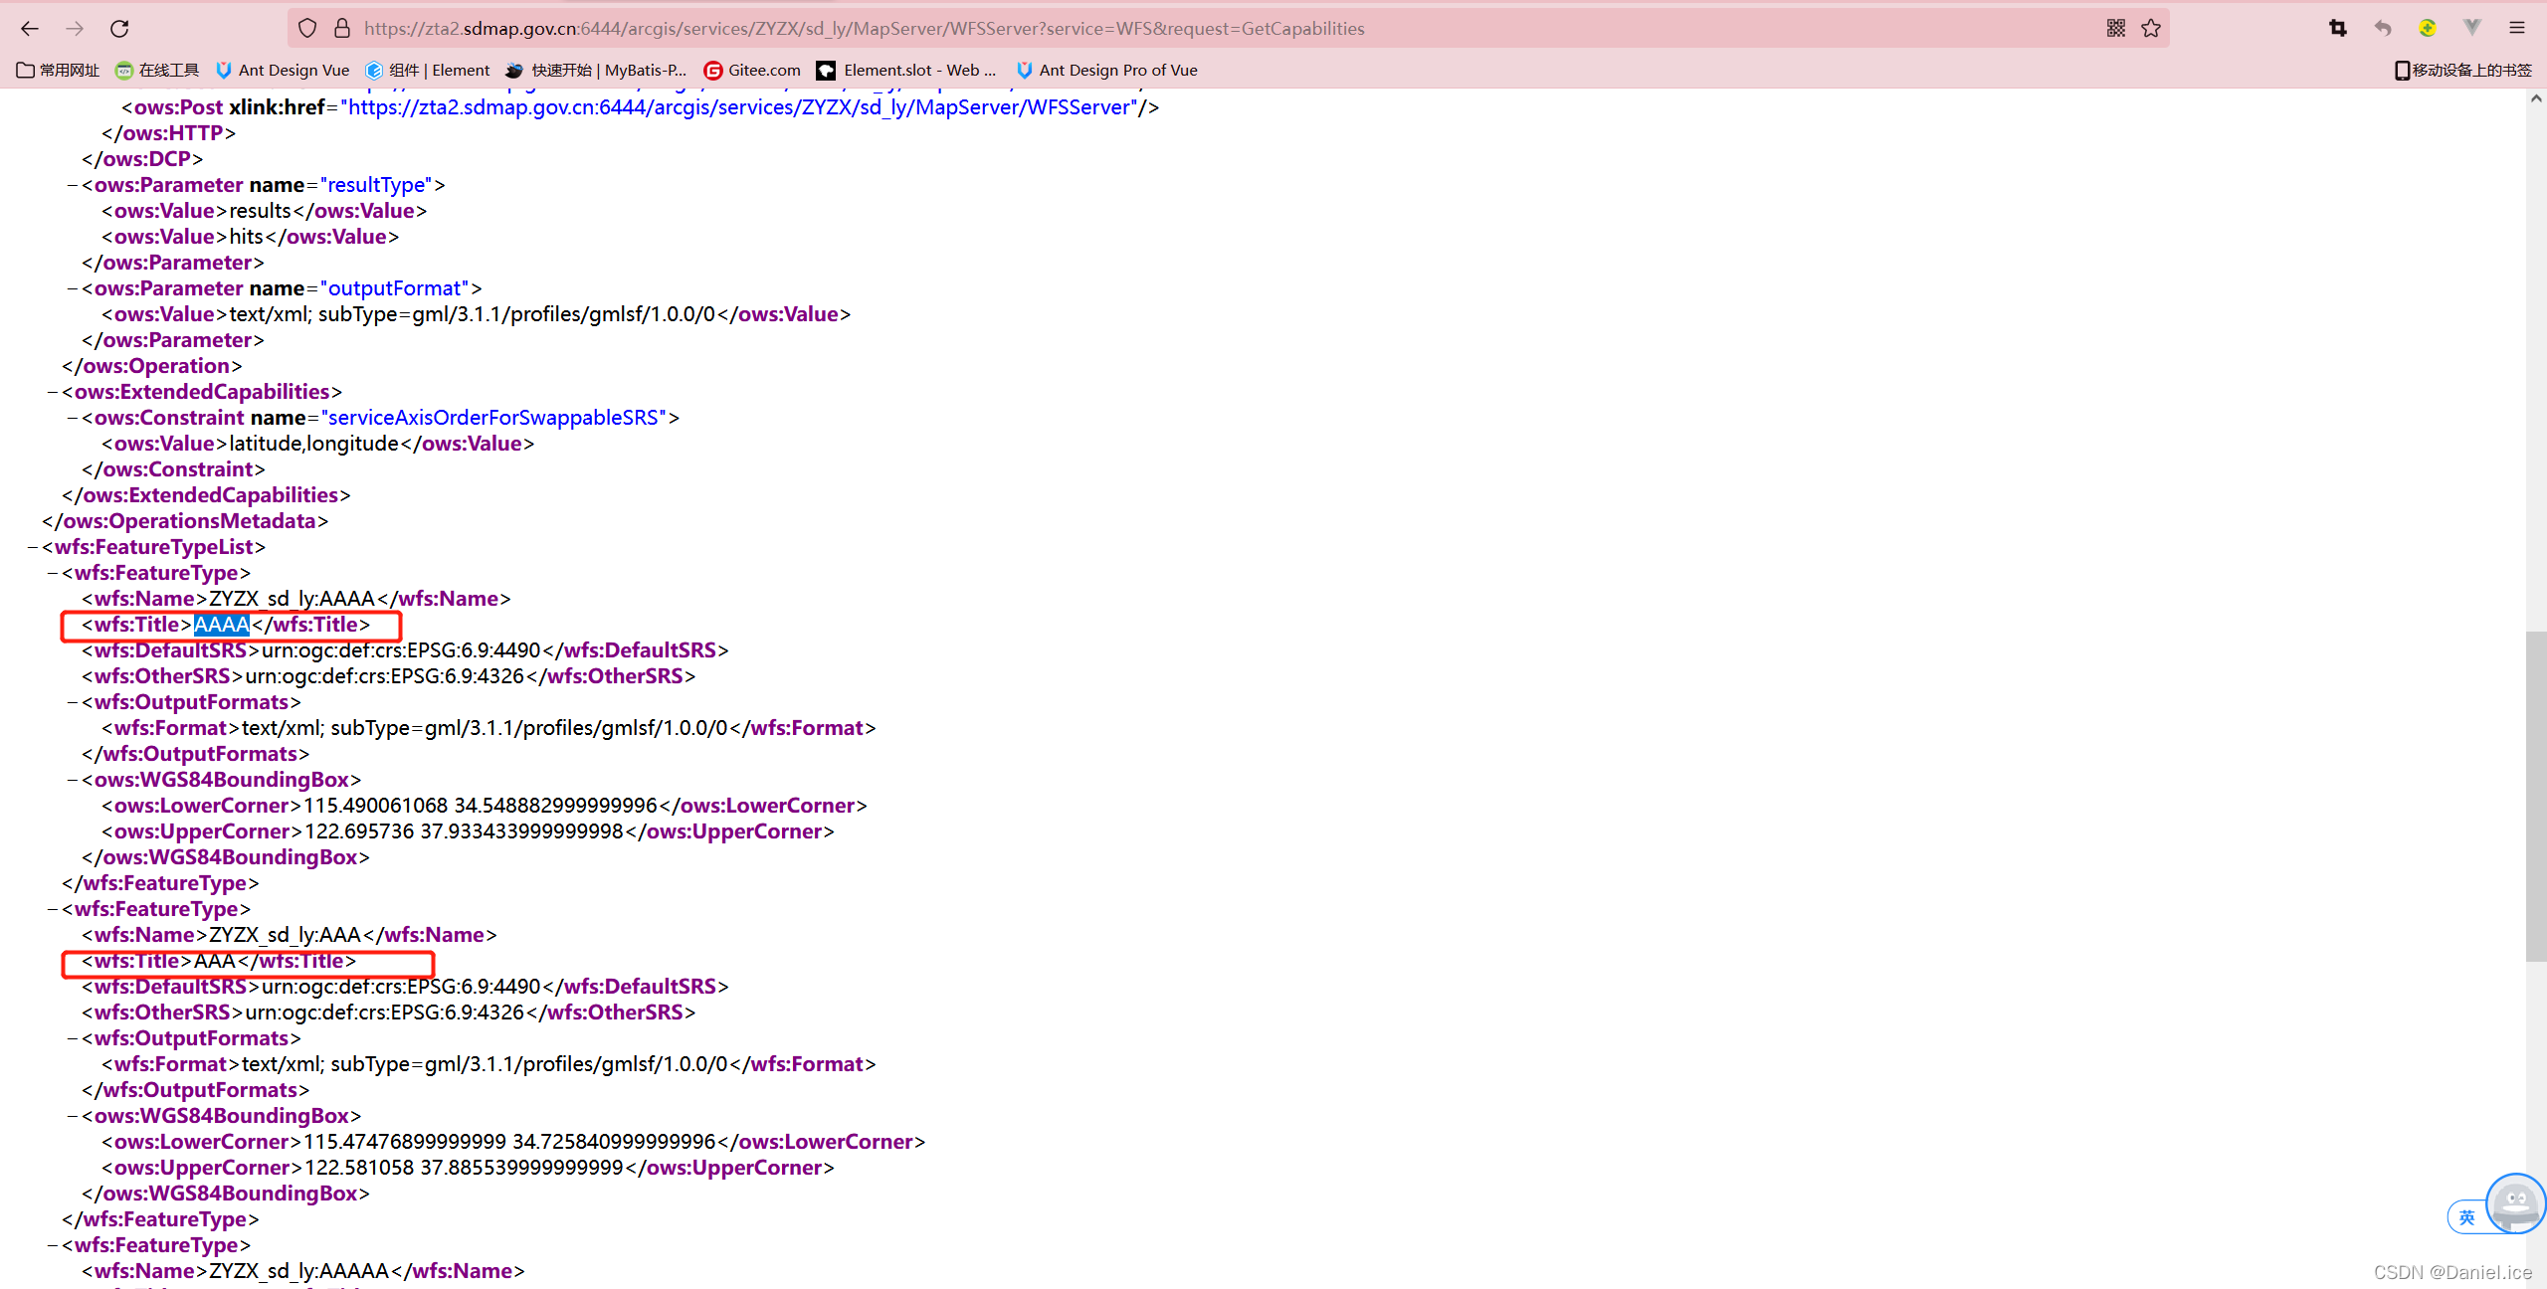Collapse the ows:ExtendedCapabilities element
The width and height of the screenshot is (2547, 1289).
(x=54, y=391)
